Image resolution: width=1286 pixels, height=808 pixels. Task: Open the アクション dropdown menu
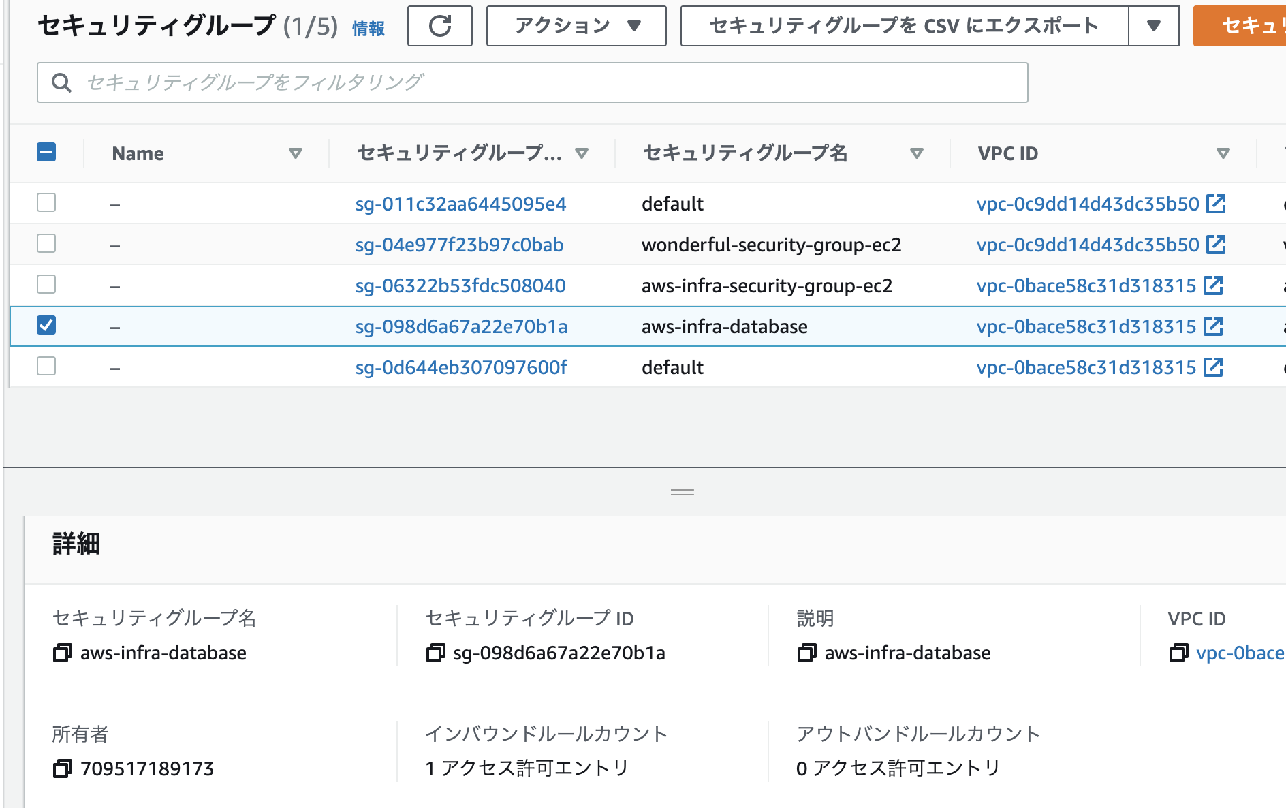click(x=576, y=26)
